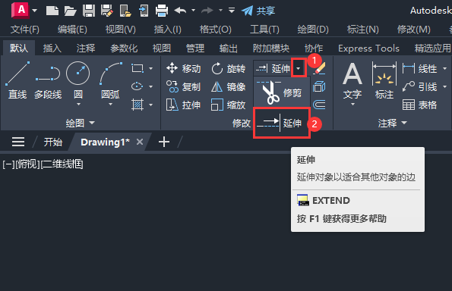The image size is (452, 291).
Task: Select the ellipse draw tool icon
Action: (137, 86)
